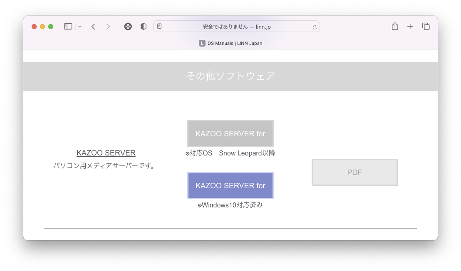Show the tab overview
The image size is (461, 271).
426,27
